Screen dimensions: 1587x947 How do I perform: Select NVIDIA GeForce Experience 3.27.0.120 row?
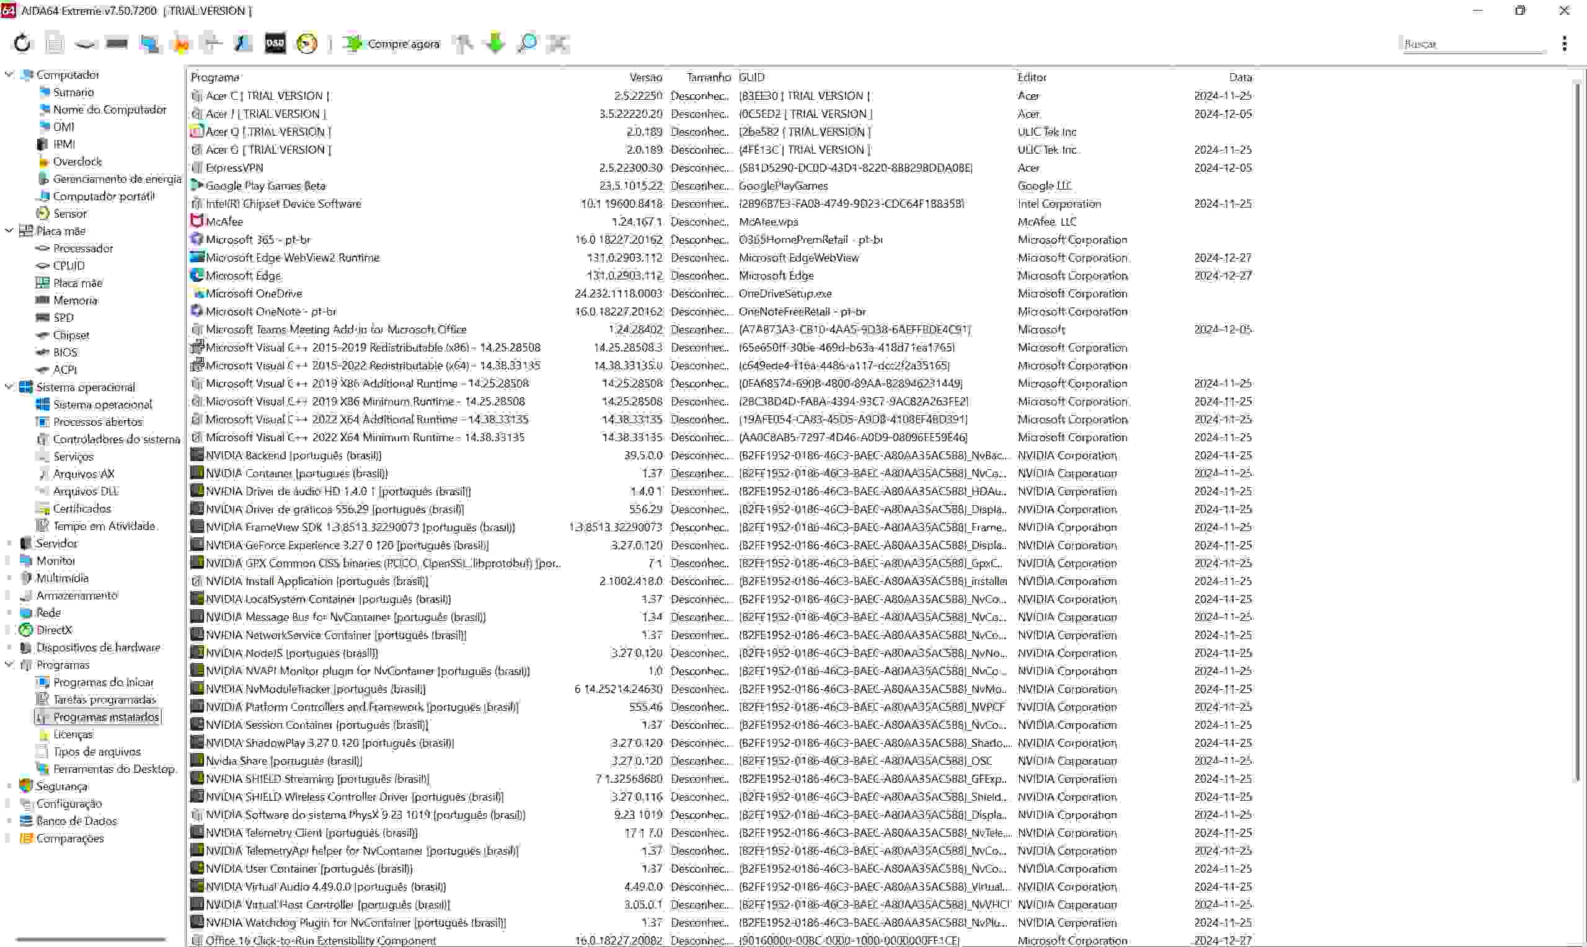tap(721, 545)
